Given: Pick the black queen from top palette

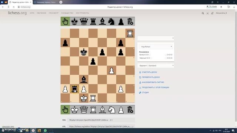Looking at the screenshot, I should (84, 21).
